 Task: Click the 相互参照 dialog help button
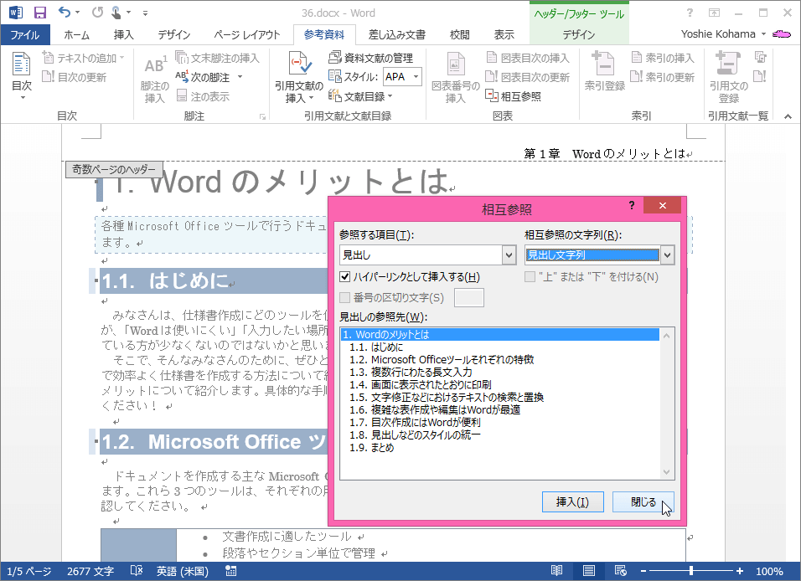(x=632, y=205)
